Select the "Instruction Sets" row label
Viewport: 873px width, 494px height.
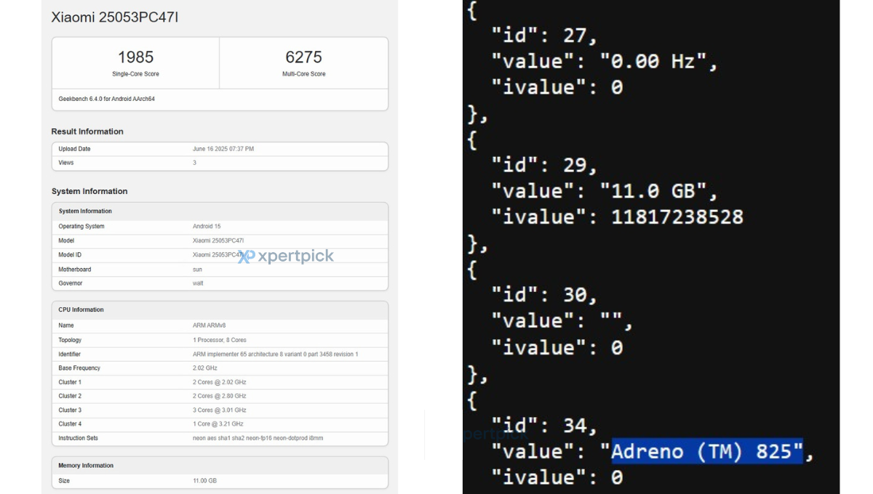(x=78, y=438)
